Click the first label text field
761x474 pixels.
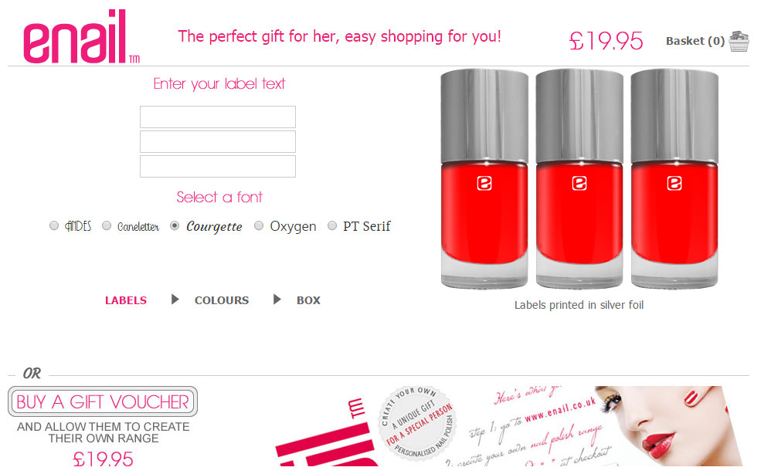(218, 117)
